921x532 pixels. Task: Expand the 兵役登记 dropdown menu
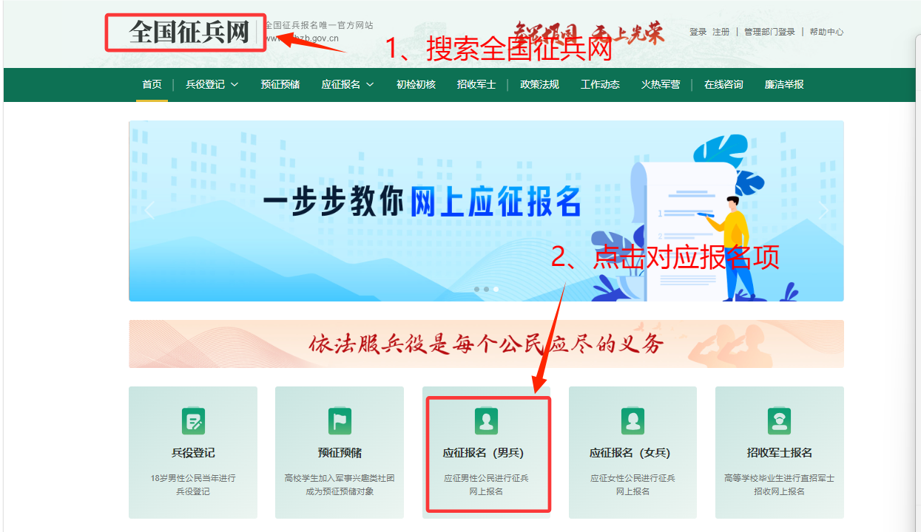tap(212, 85)
